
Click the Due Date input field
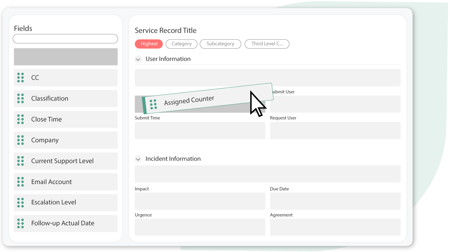click(335, 201)
